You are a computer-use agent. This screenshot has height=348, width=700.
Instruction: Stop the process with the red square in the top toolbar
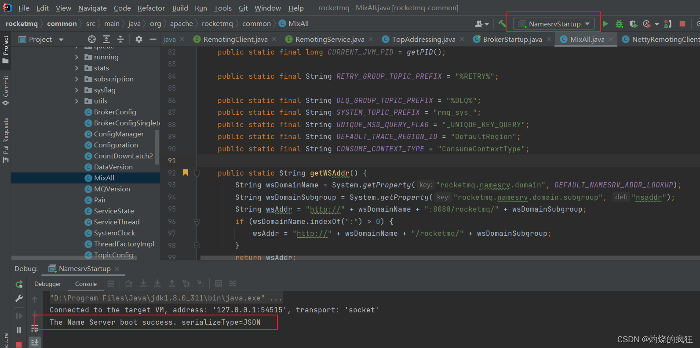click(682, 24)
